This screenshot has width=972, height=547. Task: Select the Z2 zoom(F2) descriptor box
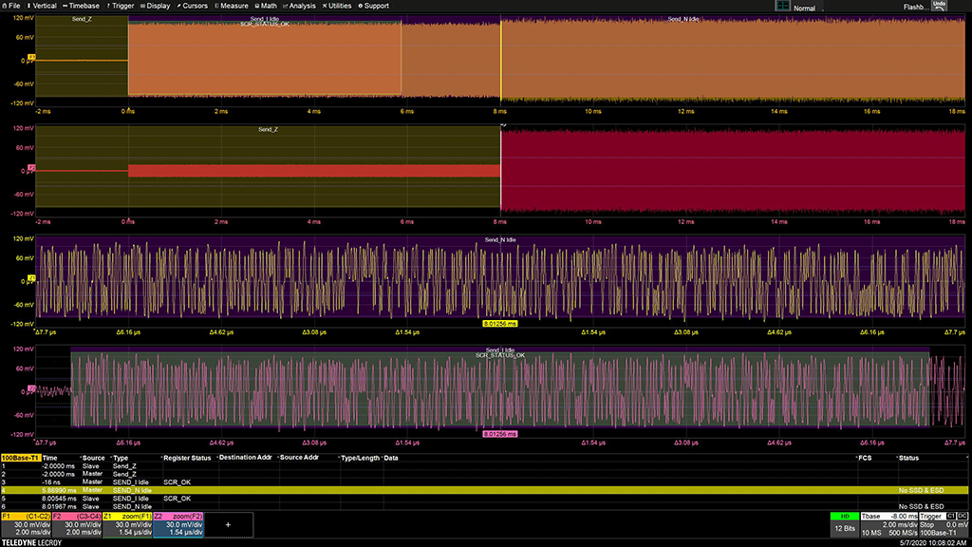pyautogui.click(x=178, y=524)
